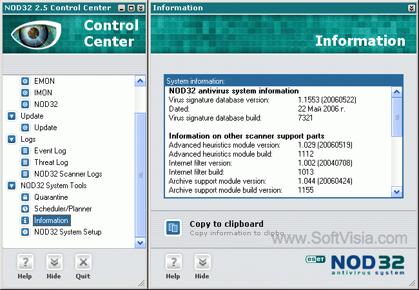Click archive support version '1.044 (20060424)'
Viewport: 419px width, 290px height.
(325, 181)
